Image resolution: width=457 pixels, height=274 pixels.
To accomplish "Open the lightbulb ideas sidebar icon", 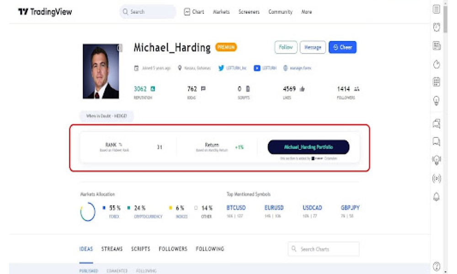I will 436,101.
